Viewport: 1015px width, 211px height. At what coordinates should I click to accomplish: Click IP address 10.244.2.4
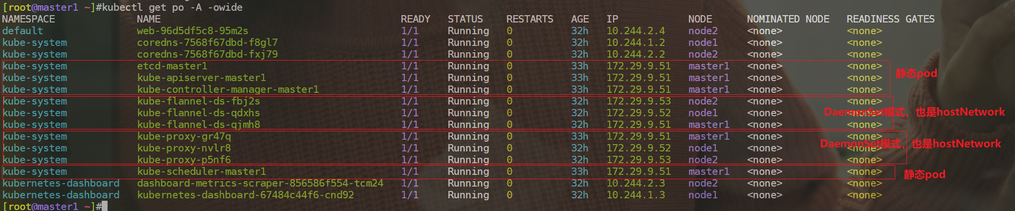point(636,31)
